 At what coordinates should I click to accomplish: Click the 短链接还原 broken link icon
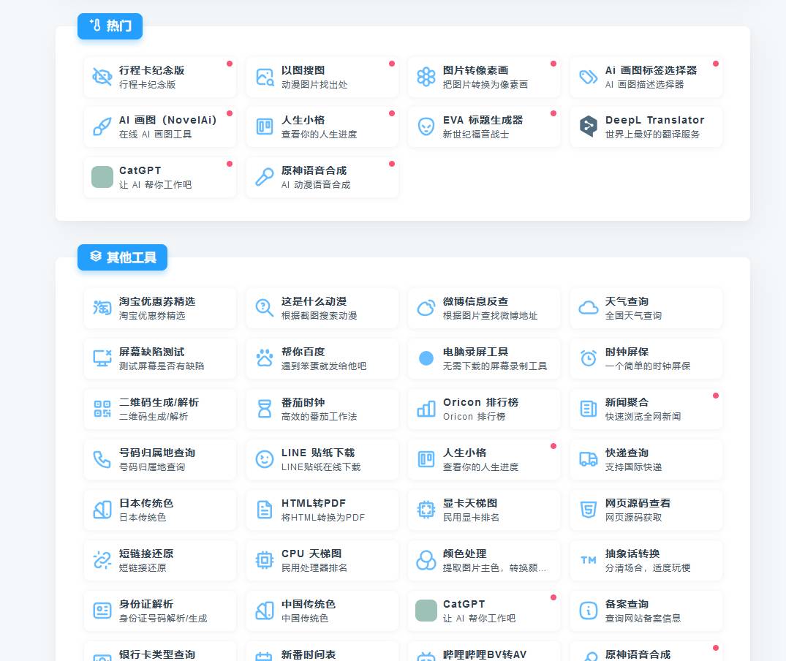click(102, 560)
